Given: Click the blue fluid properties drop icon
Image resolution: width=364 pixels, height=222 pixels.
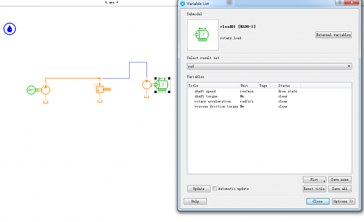Looking at the screenshot, I should click(9, 29).
